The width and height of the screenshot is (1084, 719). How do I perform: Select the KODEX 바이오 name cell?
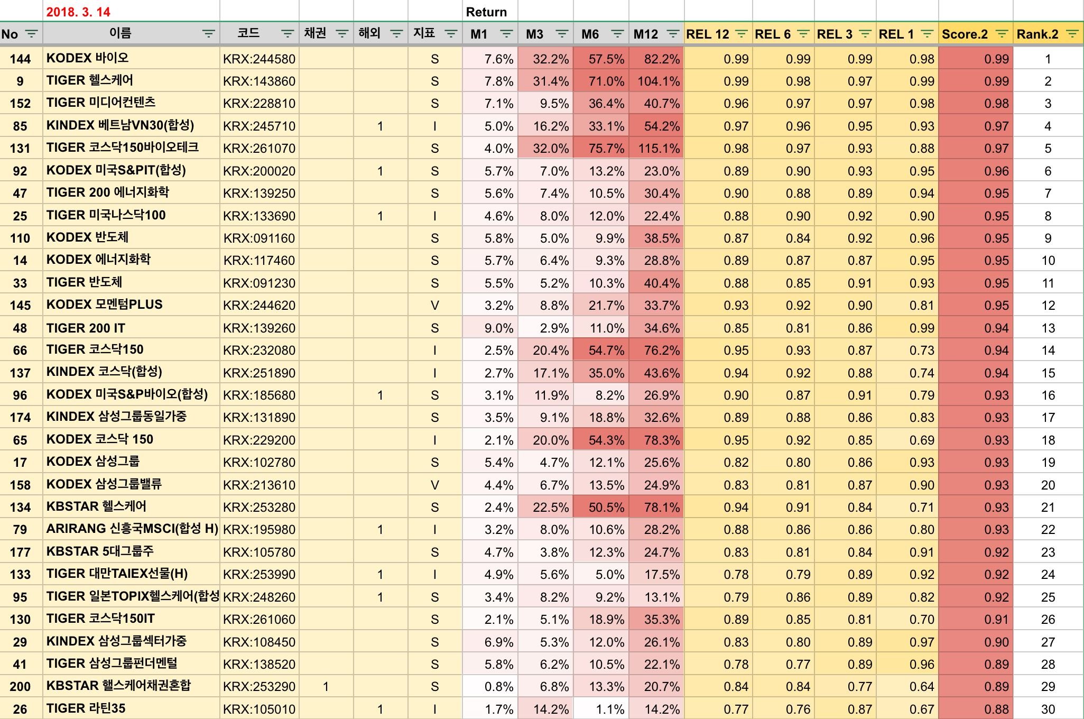point(131,59)
